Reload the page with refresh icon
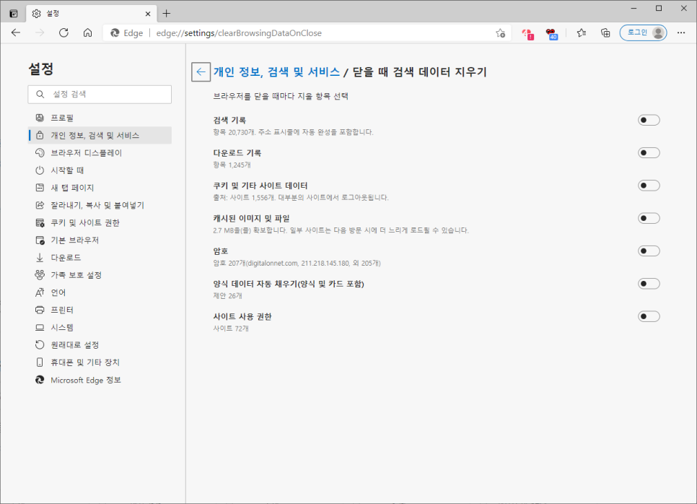Image resolution: width=697 pixels, height=504 pixels. 63,32
